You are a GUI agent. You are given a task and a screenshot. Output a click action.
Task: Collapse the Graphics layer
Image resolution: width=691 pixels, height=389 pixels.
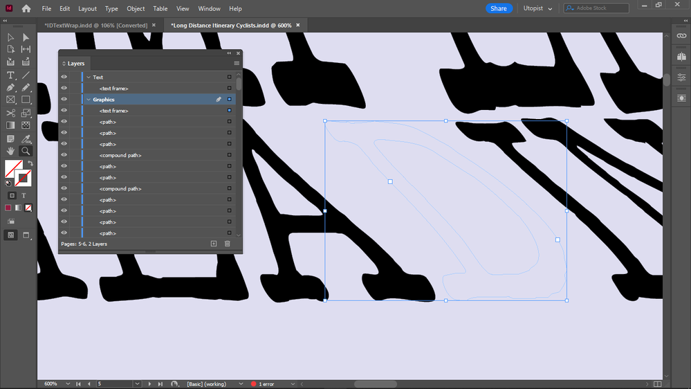pos(89,100)
